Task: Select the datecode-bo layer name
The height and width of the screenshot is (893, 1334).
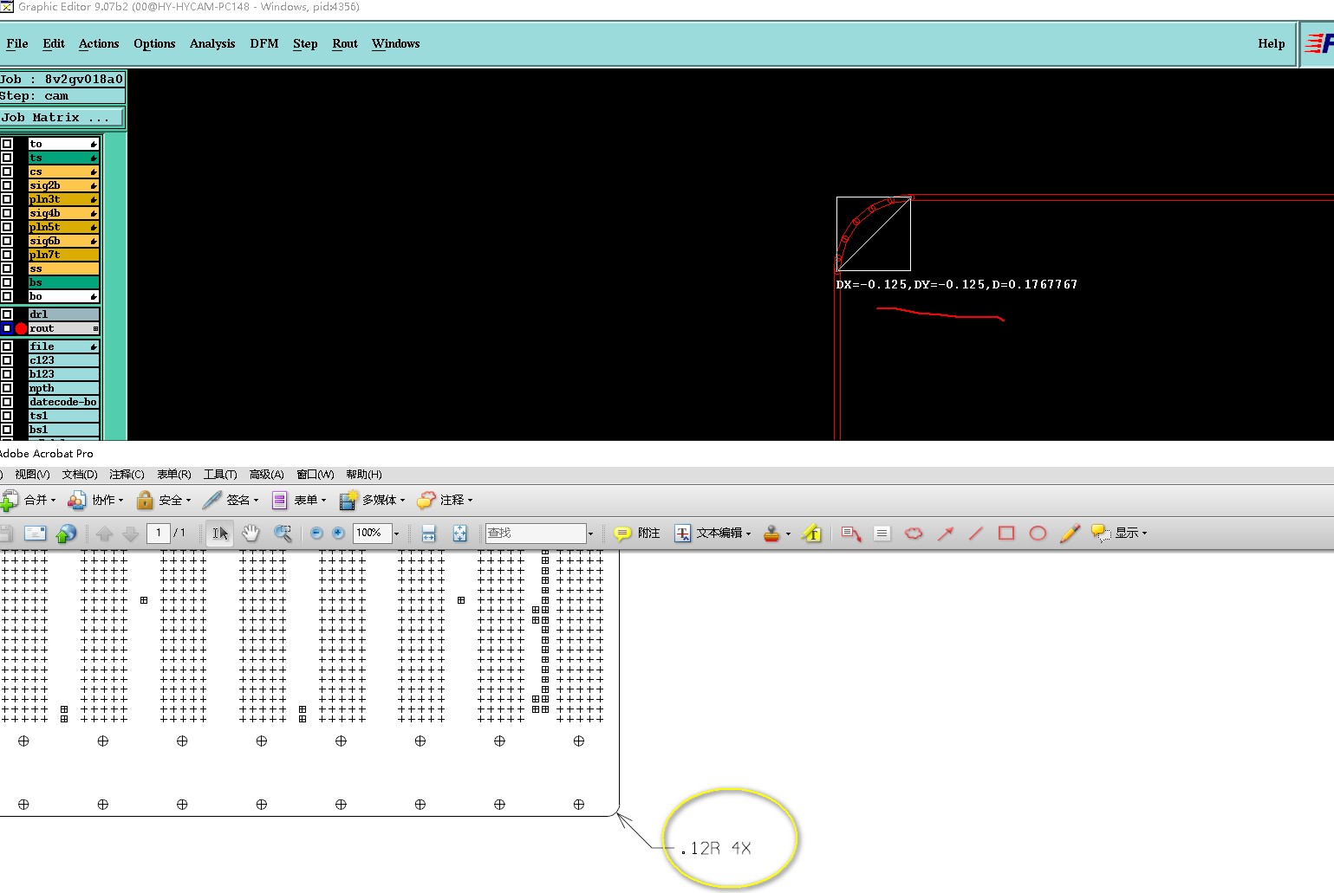Action: click(63, 402)
